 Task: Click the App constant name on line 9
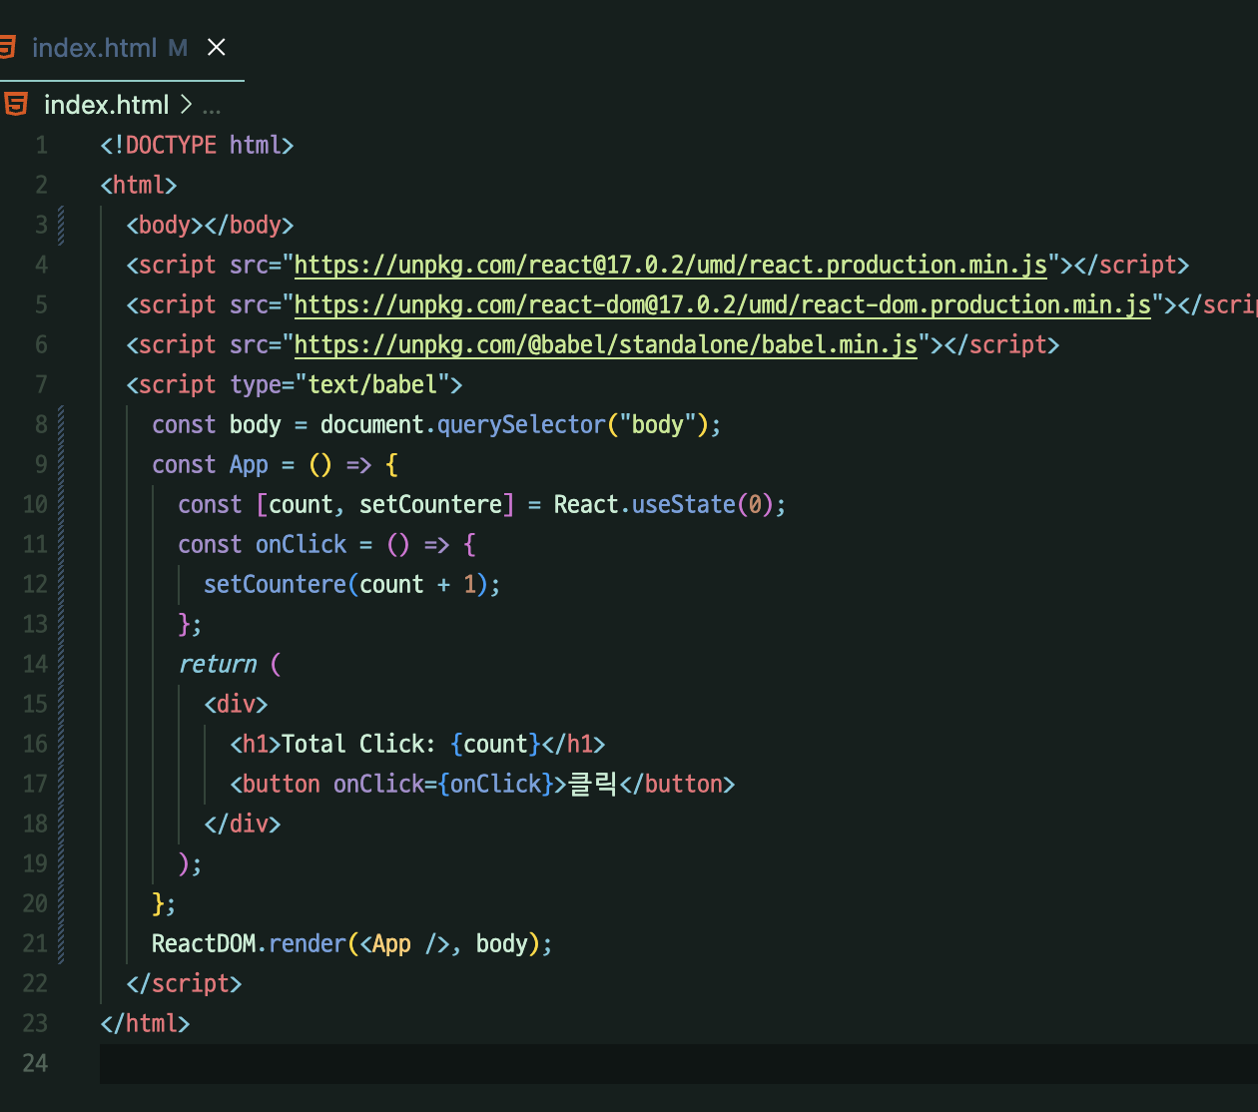pos(249,465)
